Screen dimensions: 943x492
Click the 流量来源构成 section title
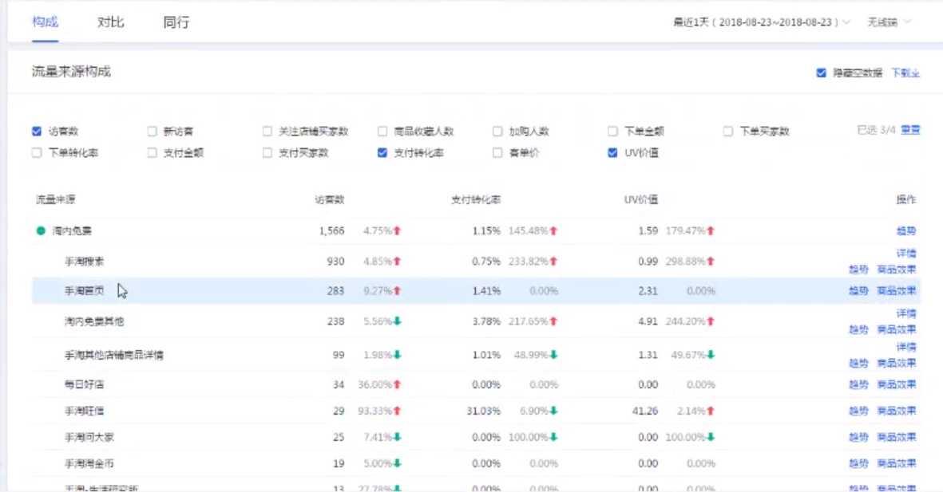[x=71, y=72]
